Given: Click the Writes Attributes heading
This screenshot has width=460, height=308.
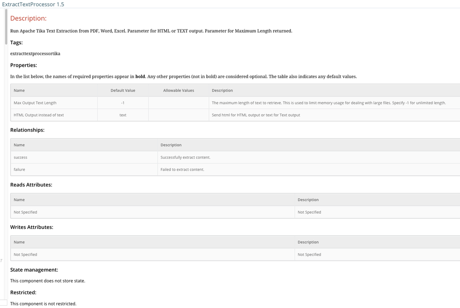Looking at the screenshot, I should point(32,227).
